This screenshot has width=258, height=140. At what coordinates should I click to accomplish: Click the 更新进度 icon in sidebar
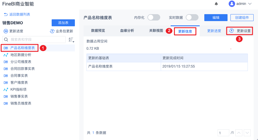coord(6,31)
